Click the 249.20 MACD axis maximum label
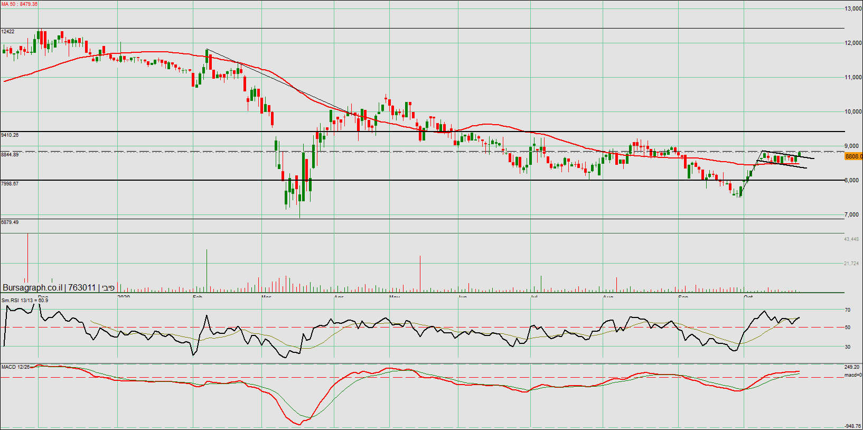This screenshot has height=430, width=863. [x=851, y=367]
